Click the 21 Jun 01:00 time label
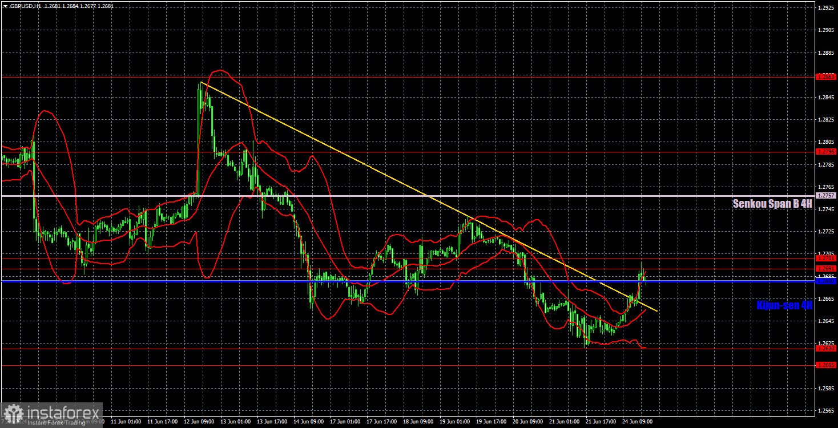838x428 pixels. (x=563, y=422)
